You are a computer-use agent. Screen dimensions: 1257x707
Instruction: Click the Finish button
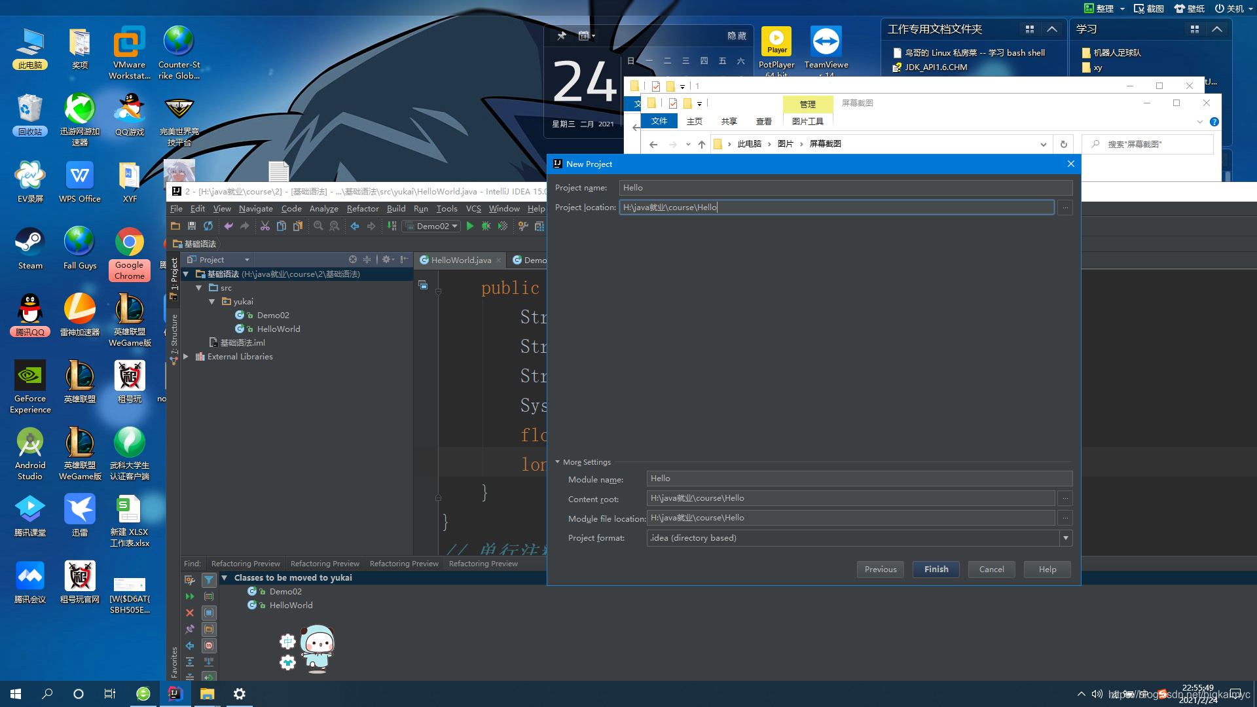(x=936, y=570)
